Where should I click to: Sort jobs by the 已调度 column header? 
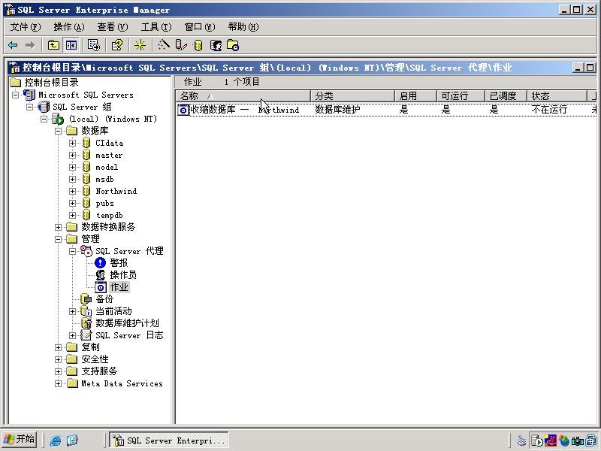(x=506, y=96)
